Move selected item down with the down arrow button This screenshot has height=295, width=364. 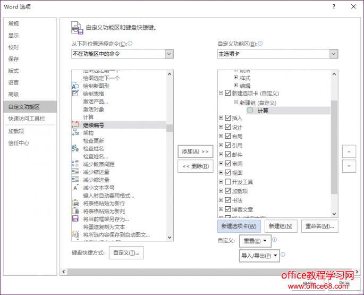pos(349,166)
